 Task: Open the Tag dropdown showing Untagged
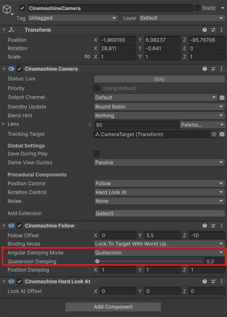[73, 18]
